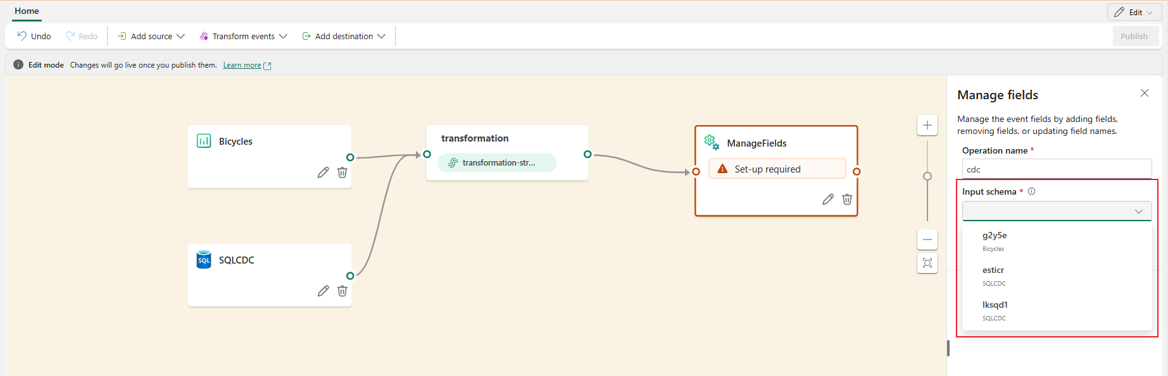The height and width of the screenshot is (376, 1168).
Task: Click the Undo button
Action: [x=34, y=37]
